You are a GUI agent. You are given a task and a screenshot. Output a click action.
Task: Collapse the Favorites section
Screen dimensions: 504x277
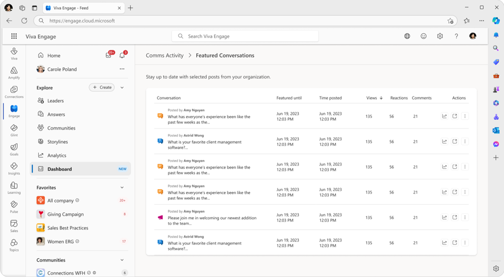coord(122,187)
